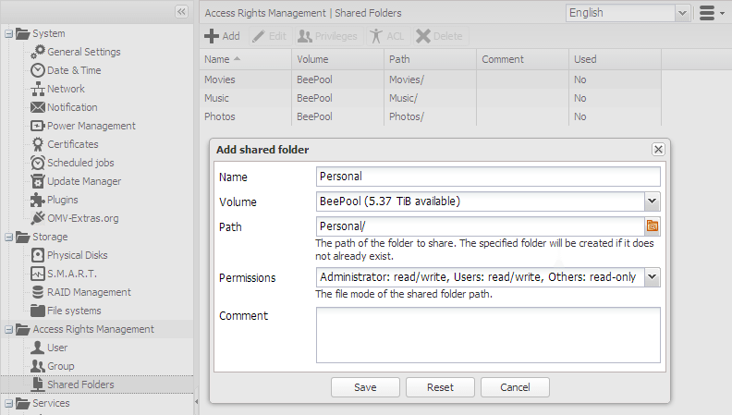Click the Save button
The image size is (732, 415).
[x=365, y=387]
